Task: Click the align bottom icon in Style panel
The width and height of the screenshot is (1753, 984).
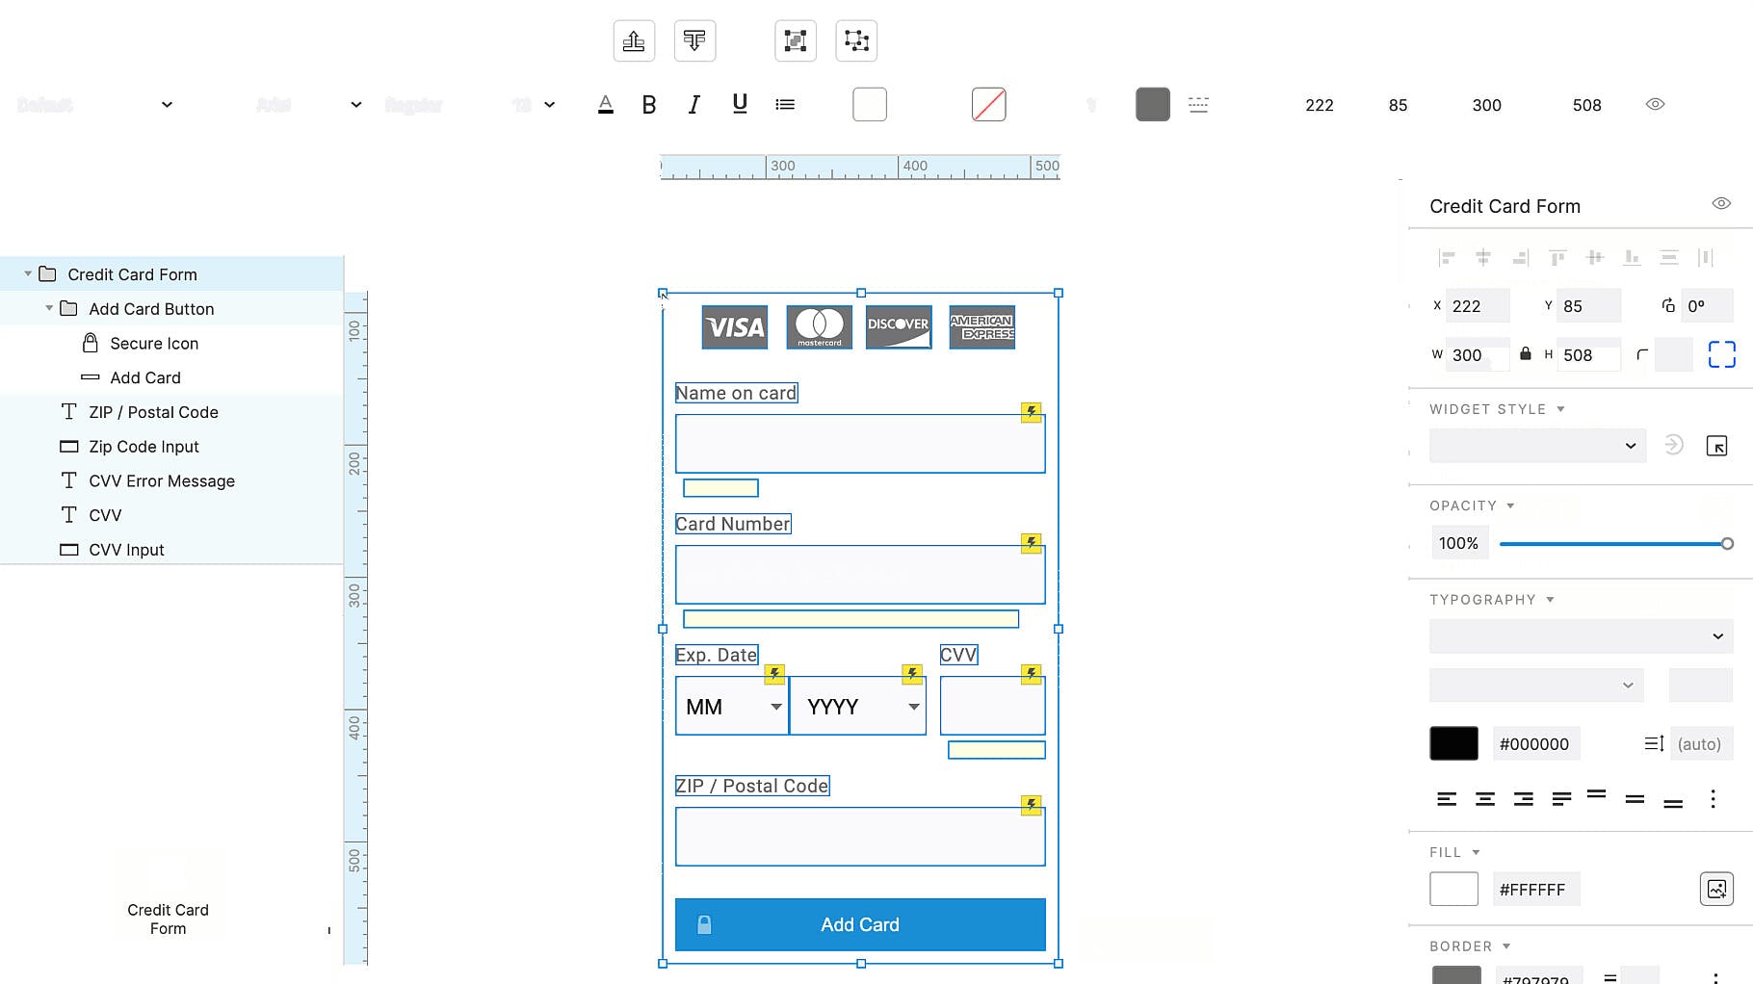Action: point(1632,257)
